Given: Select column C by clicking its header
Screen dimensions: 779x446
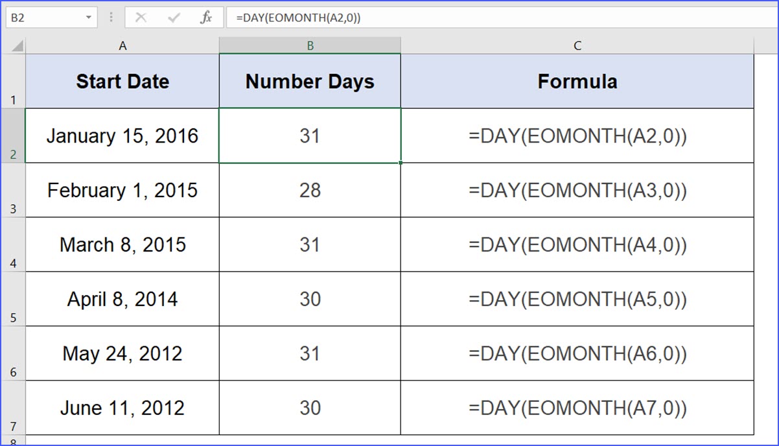Looking at the screenshot, I should pos(577,45).
